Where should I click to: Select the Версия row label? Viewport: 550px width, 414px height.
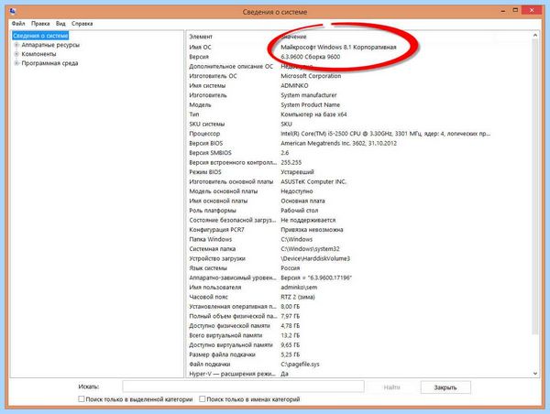click(199, 57)
